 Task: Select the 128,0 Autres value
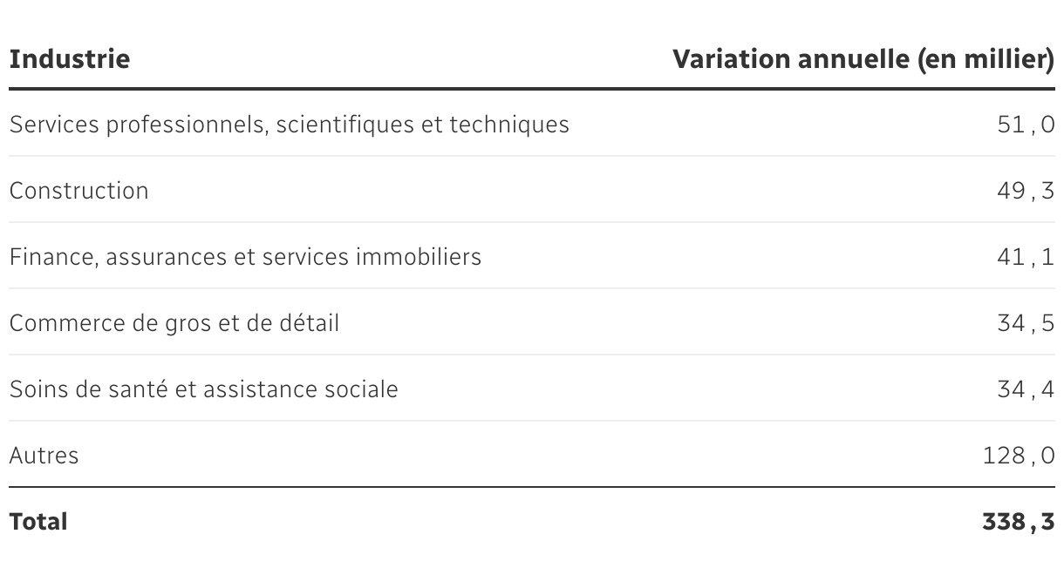(1019, 456)
